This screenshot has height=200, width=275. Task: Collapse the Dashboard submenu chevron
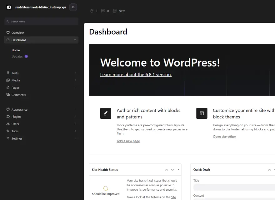75,40
